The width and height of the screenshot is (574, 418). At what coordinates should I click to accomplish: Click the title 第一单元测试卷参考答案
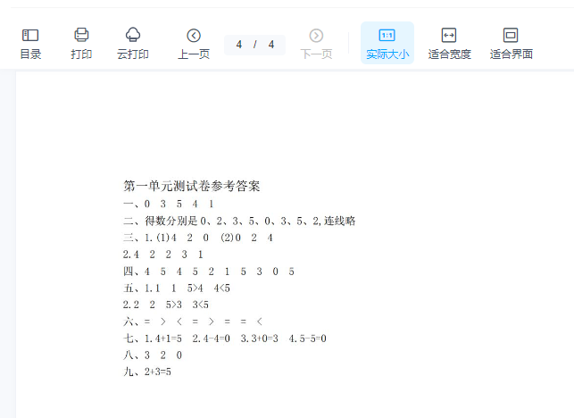(192, 186)
